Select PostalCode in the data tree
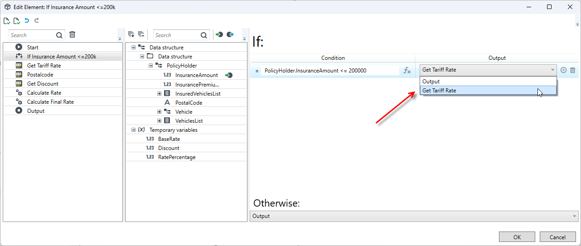Screen dimensions: 581x246 pyautogui.click(x=189, y=102)
